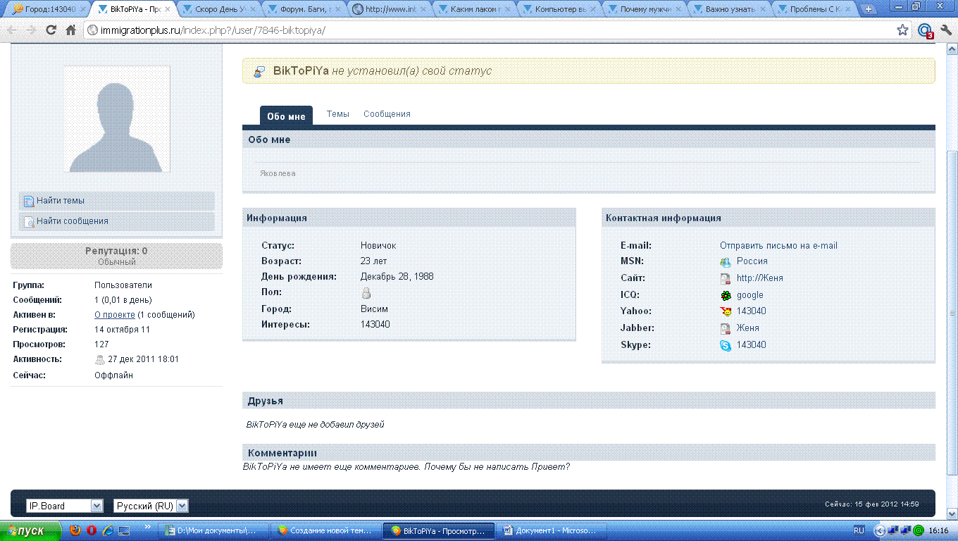The height and width of the screenshot is (541, 958).
Task: Click the Yahoo icon in contact info
Action: (726, 311)
